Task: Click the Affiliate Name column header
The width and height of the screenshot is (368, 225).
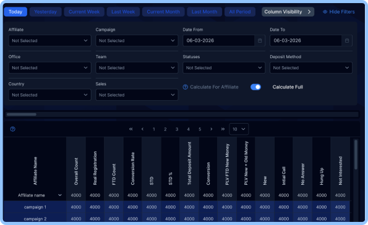Action: (x=35, y=171)
